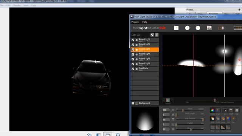Select the Sat blend mode
This screenshot has width=242, height=136.
pos(233,119)
